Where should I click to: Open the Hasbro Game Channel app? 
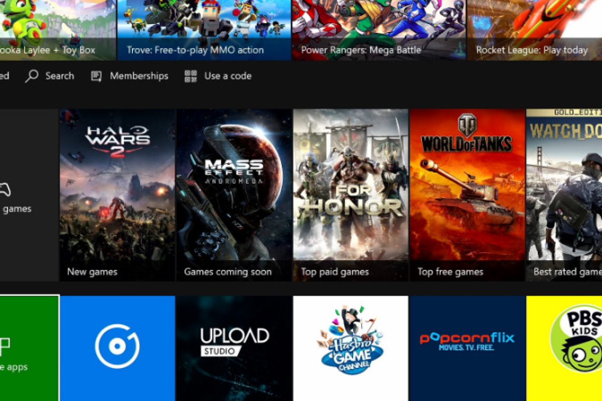[x=351, y=347]
